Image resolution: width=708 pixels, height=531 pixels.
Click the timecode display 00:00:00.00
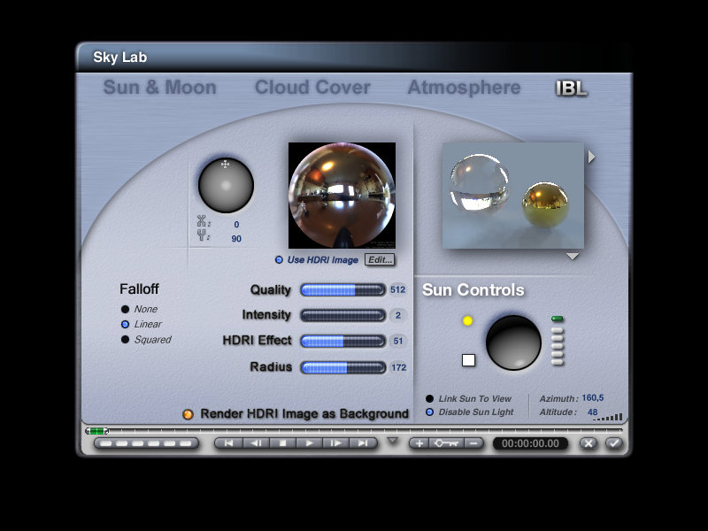[530, 443]
